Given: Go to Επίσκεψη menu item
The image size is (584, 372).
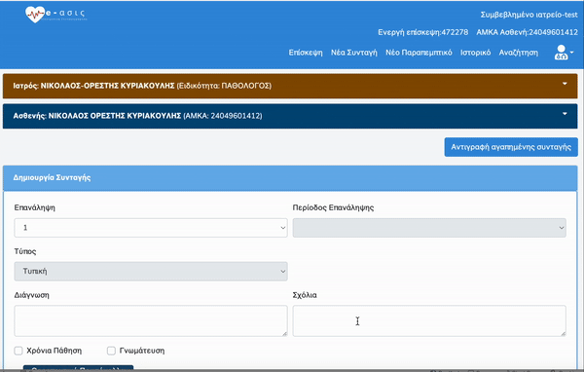Looking at the screenshot, I should pos(306,53).
